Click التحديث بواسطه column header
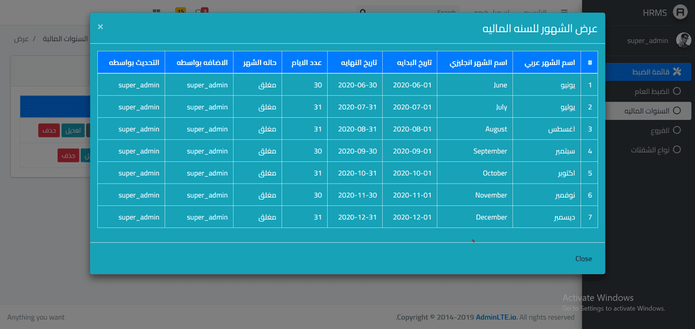This screenshot has width=695, height=329. [x=131, y=62]
